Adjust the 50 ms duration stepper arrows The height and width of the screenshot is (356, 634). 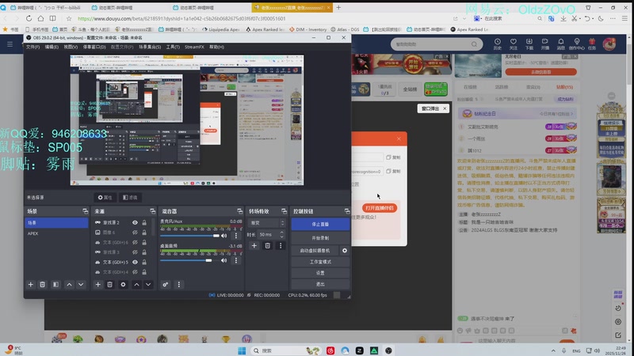point(282,234)
